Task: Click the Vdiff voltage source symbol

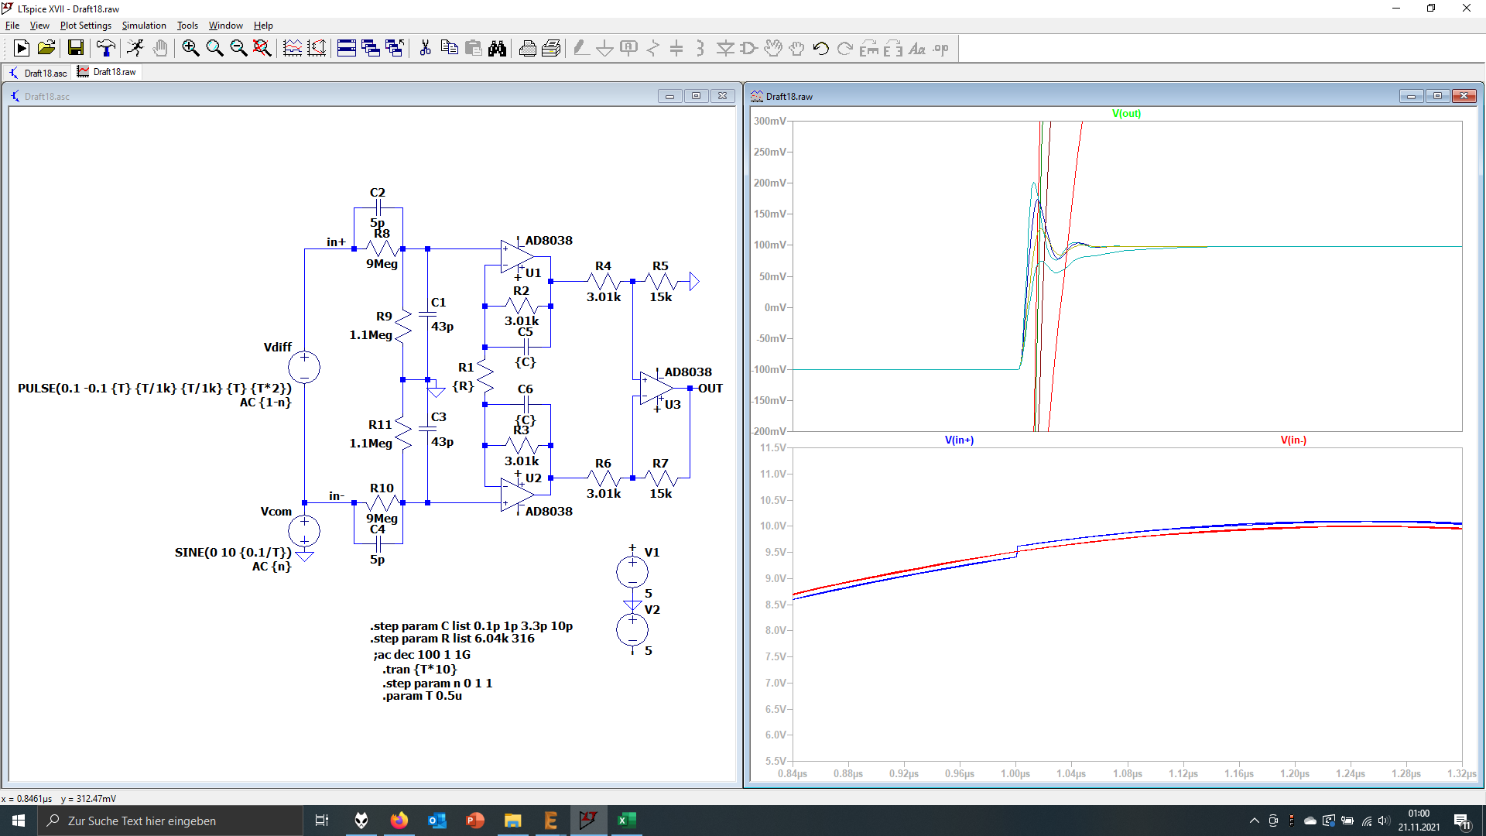Action: (304, 367)
